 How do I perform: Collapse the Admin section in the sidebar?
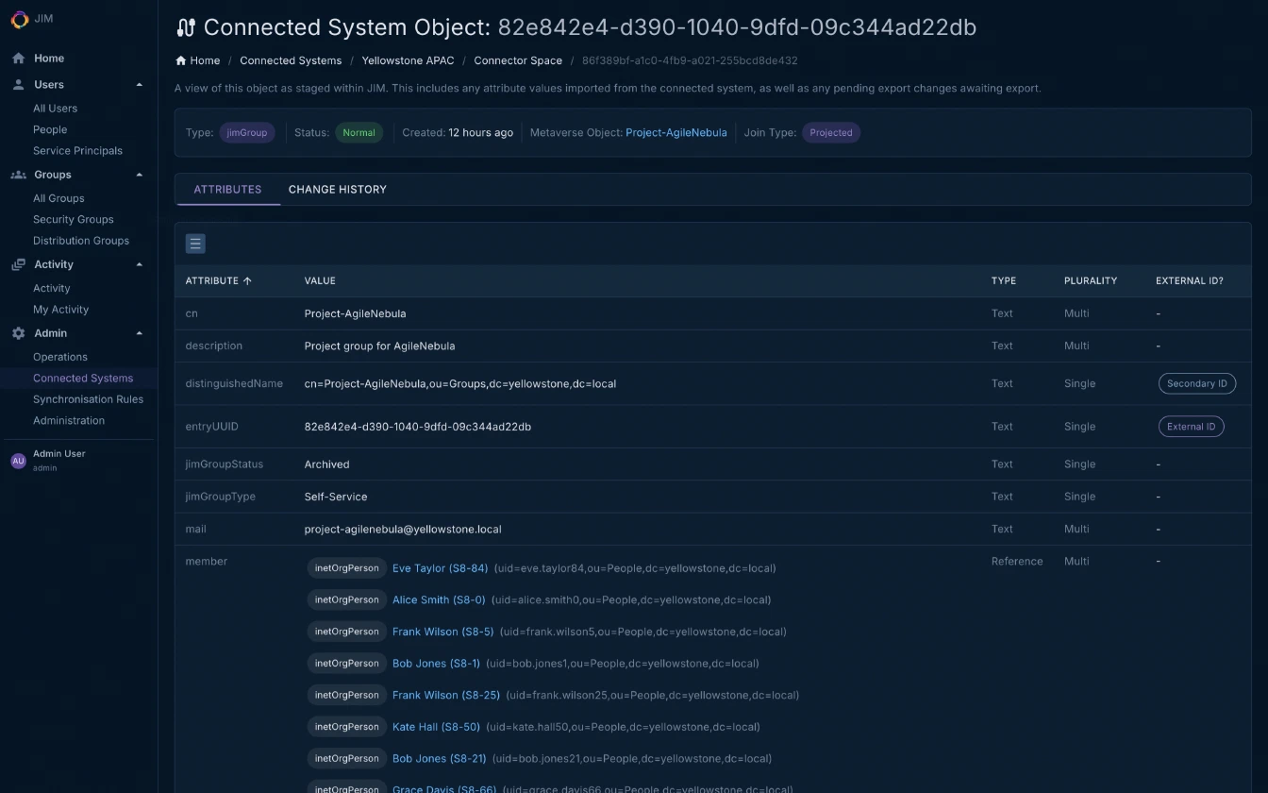pos(140,332)
